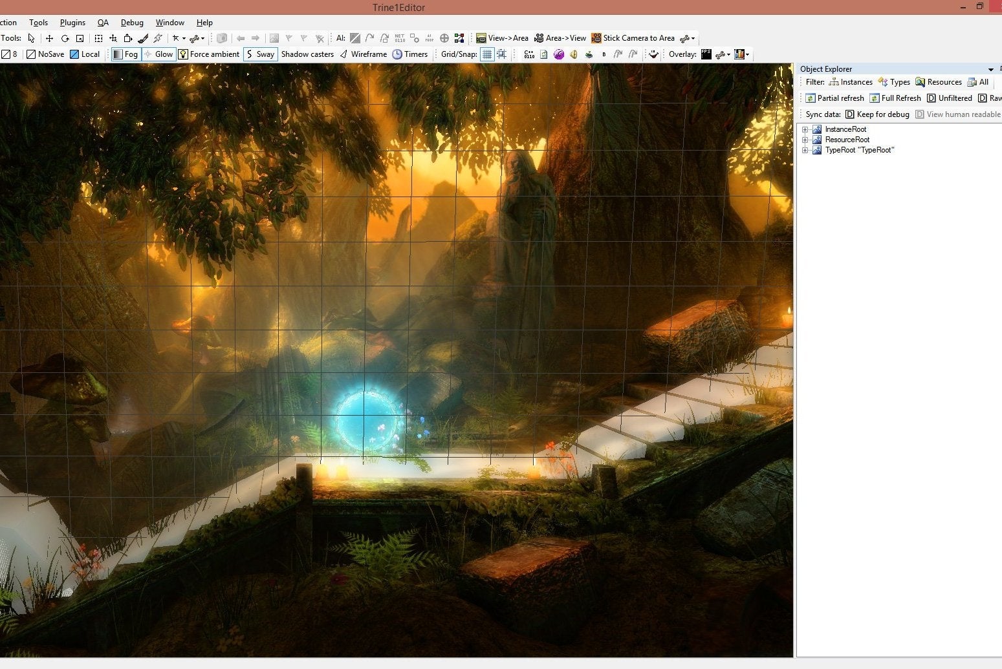The image size is (1002, 669).
Task: Toggle the Fog rendering option
Action: pos(125,54)
